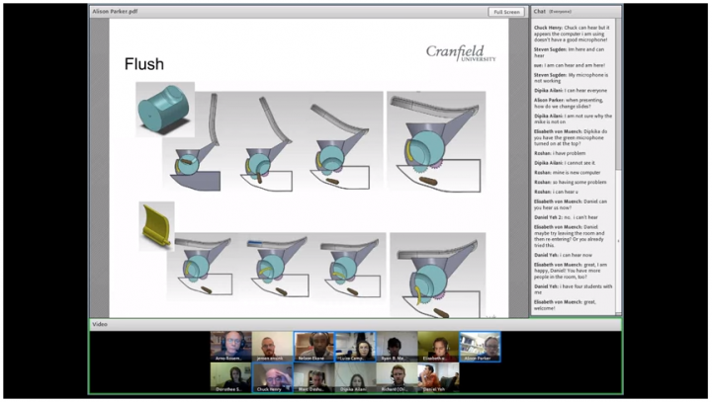Click Dorothee's video thumbnail
Image resolution: width=712 pixels, height=402 pixels.
pos(230,377)
